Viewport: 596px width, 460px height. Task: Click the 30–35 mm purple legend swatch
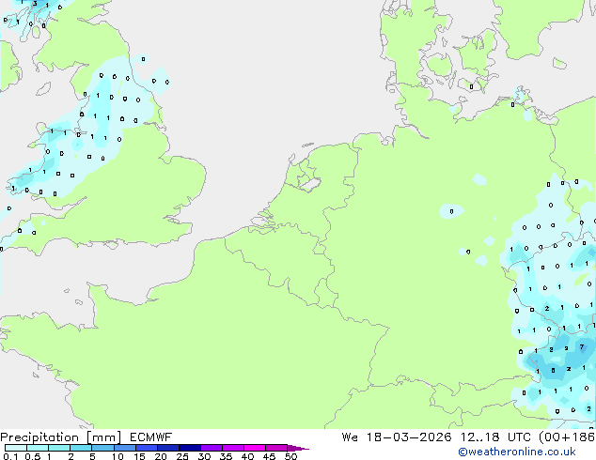pos(211,448)
